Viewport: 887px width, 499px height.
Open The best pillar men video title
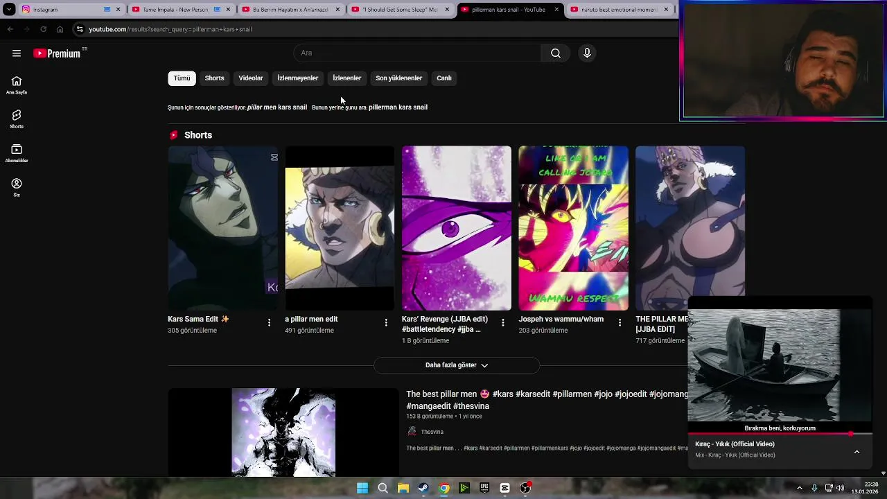coord(547,400)
